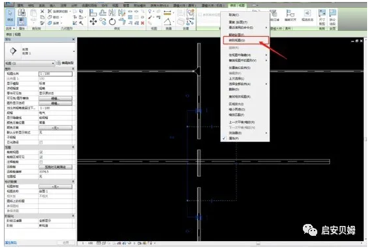Select the Copy element tool icon
The image size is (373, 249).
click(103, 22)
